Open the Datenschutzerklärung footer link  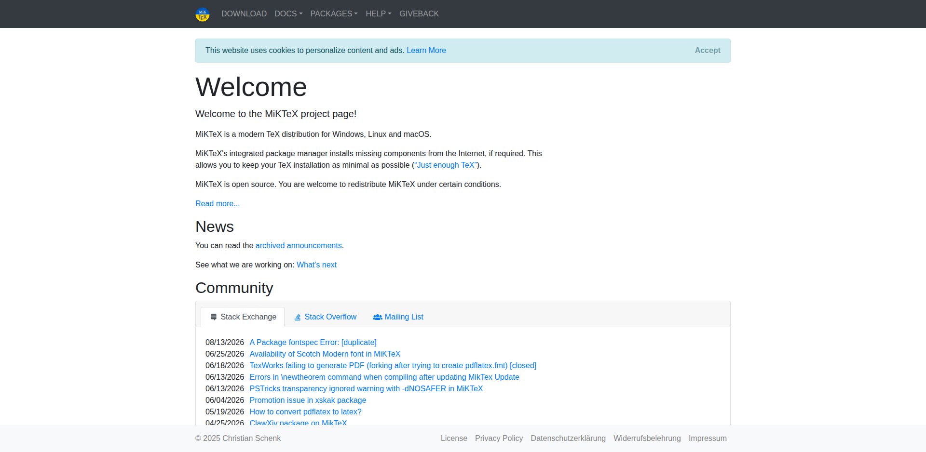[x=568, y=438]
